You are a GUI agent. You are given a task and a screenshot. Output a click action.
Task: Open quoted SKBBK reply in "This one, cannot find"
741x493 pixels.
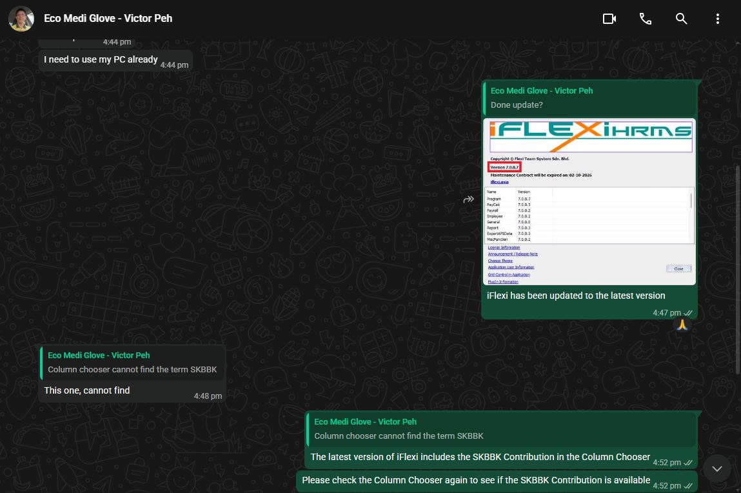[132, 363]
